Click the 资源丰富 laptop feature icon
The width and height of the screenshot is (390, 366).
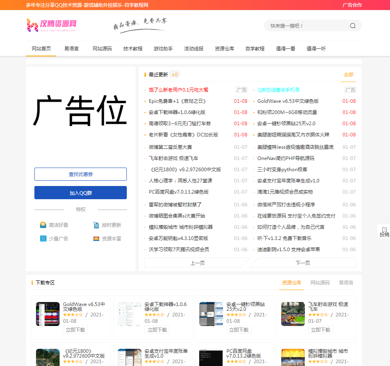96,238
